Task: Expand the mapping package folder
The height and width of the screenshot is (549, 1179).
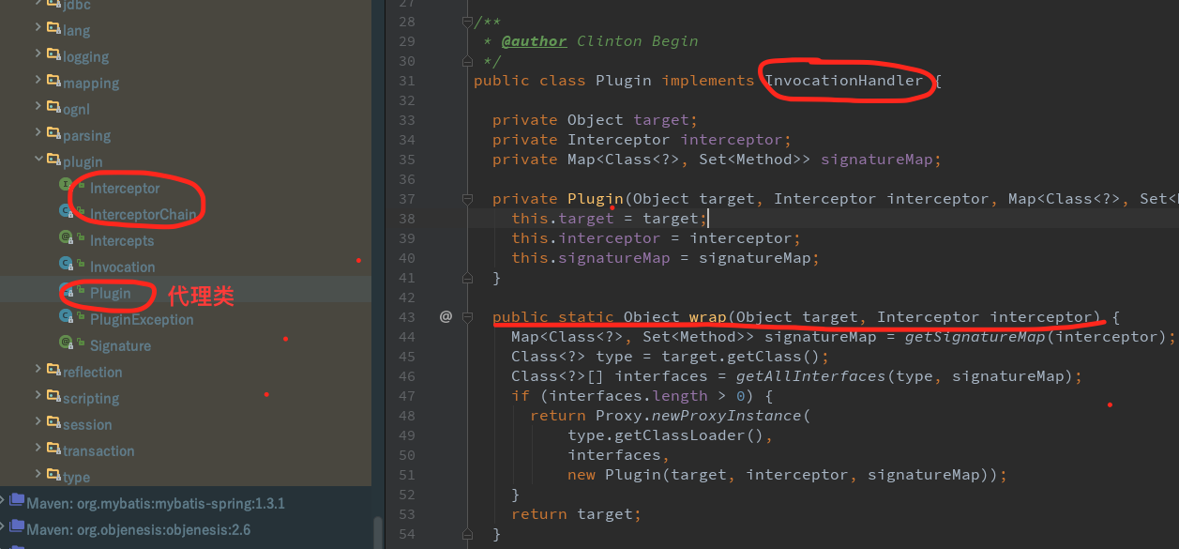Action: pos(38,82)
